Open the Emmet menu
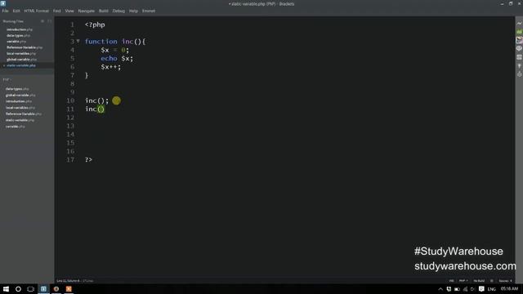The width and height of the screenshot is (523, 294). click(149, 11)
